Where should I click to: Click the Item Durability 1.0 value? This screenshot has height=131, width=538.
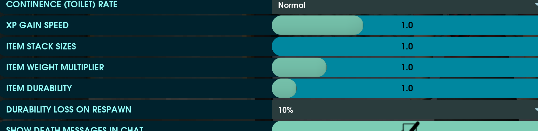(407, 88)
